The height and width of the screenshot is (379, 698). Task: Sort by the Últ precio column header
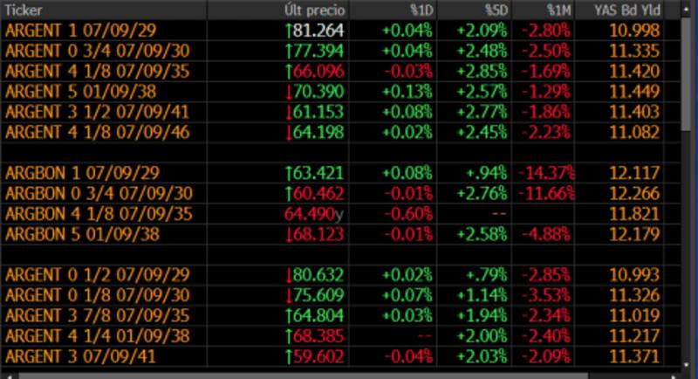(x=315, y=10)
